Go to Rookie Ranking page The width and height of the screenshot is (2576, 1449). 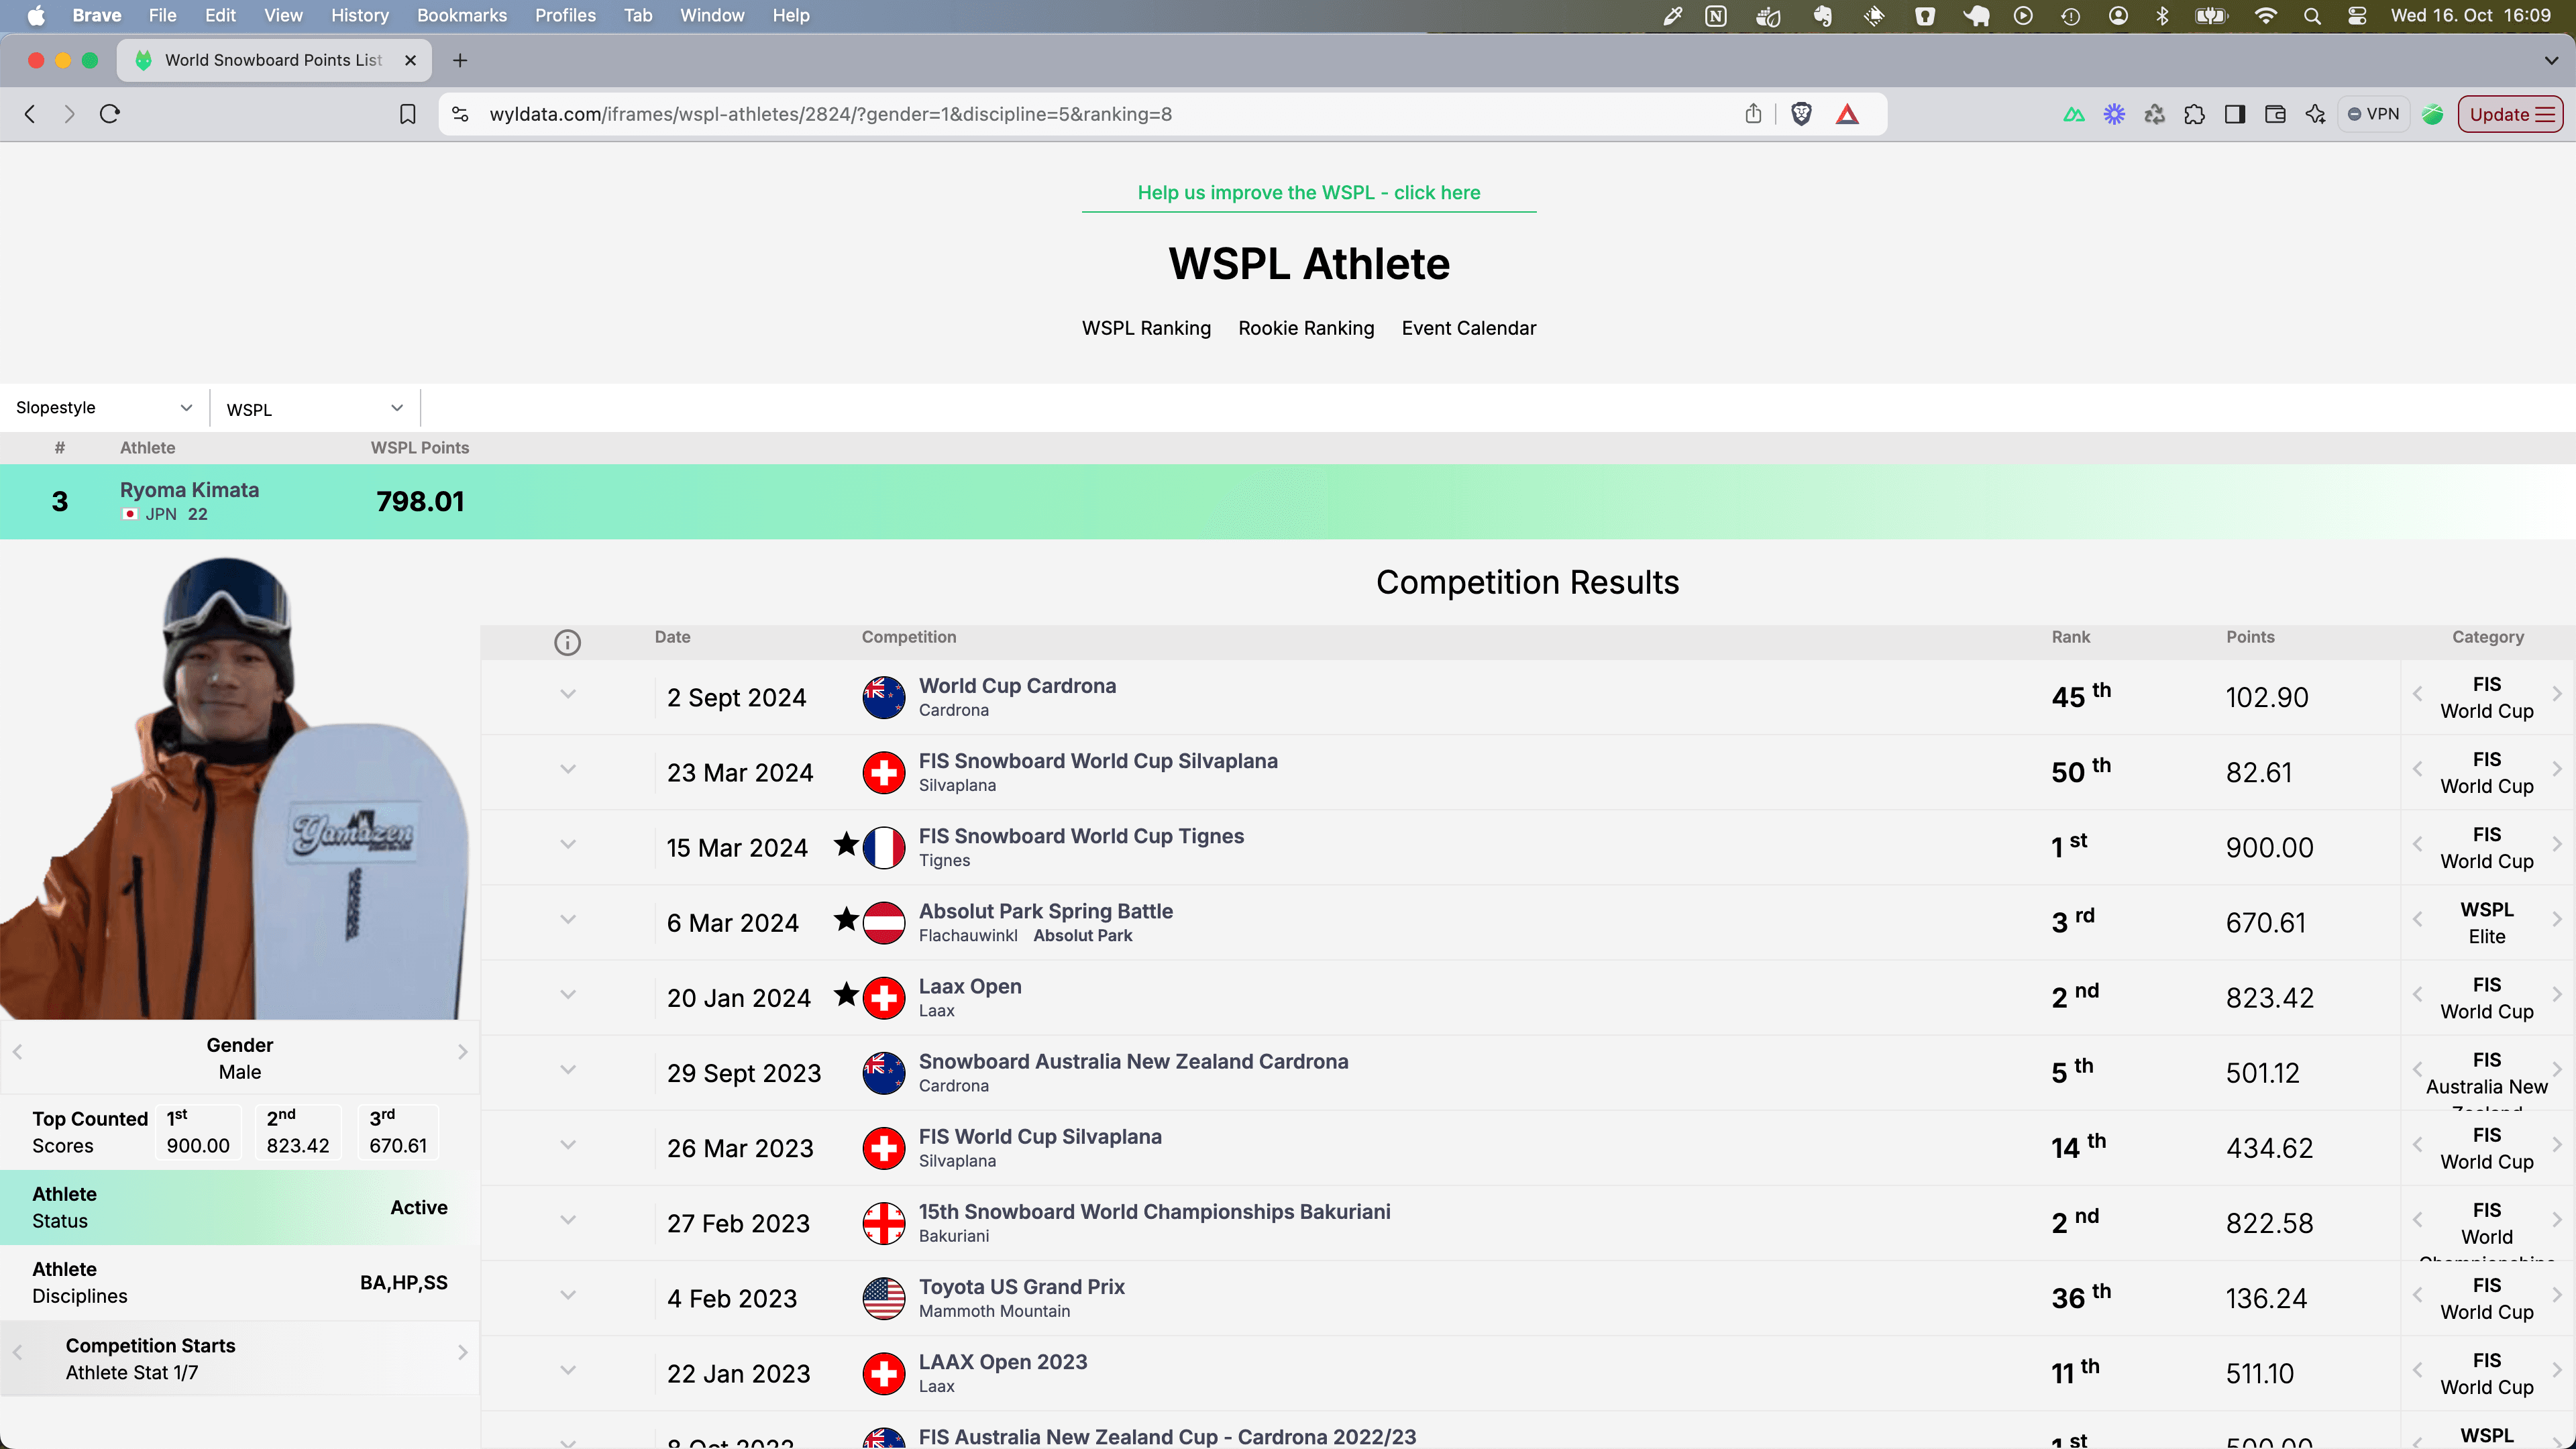[1306, 328]
